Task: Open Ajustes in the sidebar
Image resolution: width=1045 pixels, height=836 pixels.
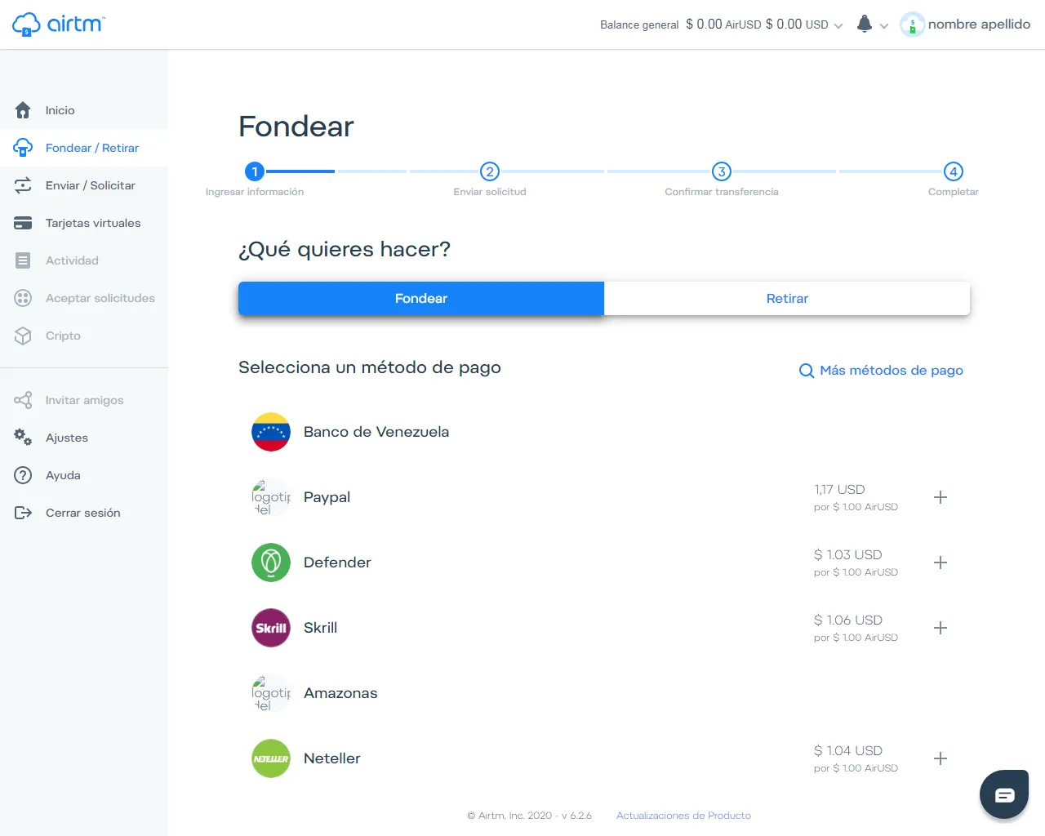Action: (x=84, y=438)
